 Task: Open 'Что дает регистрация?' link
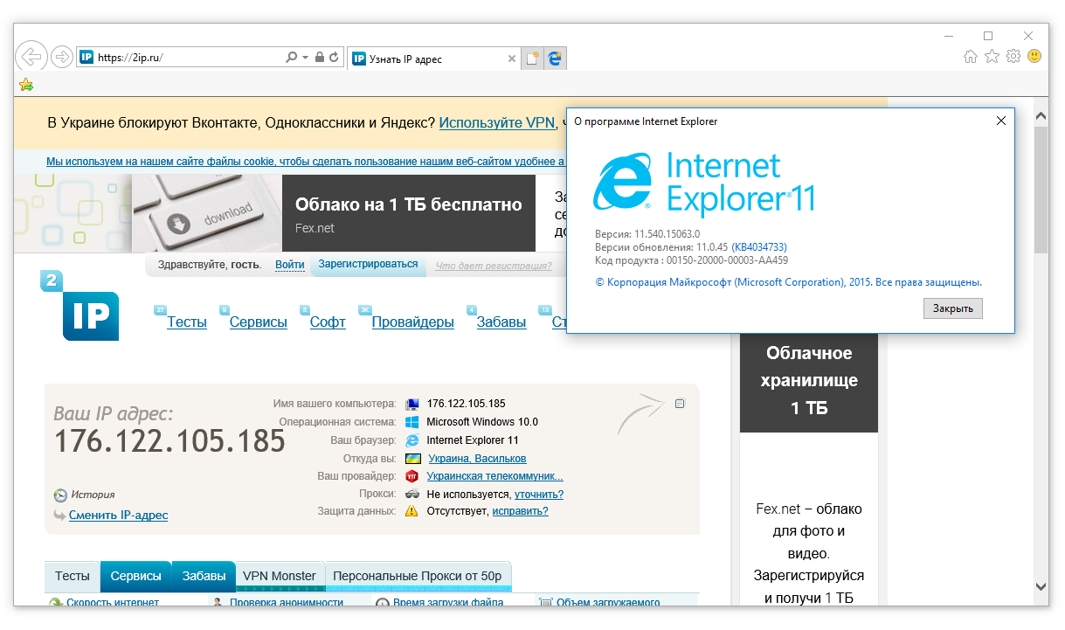point(494,266)
